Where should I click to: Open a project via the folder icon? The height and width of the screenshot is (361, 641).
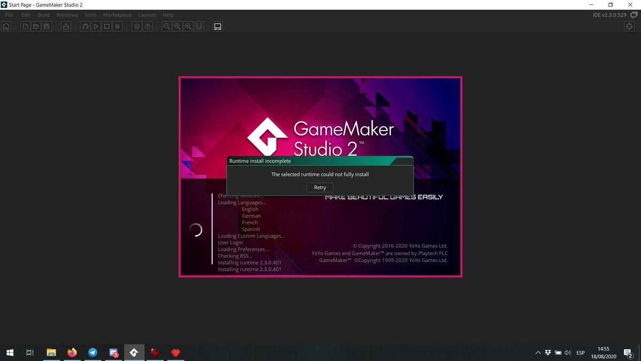tap(36, 26)
